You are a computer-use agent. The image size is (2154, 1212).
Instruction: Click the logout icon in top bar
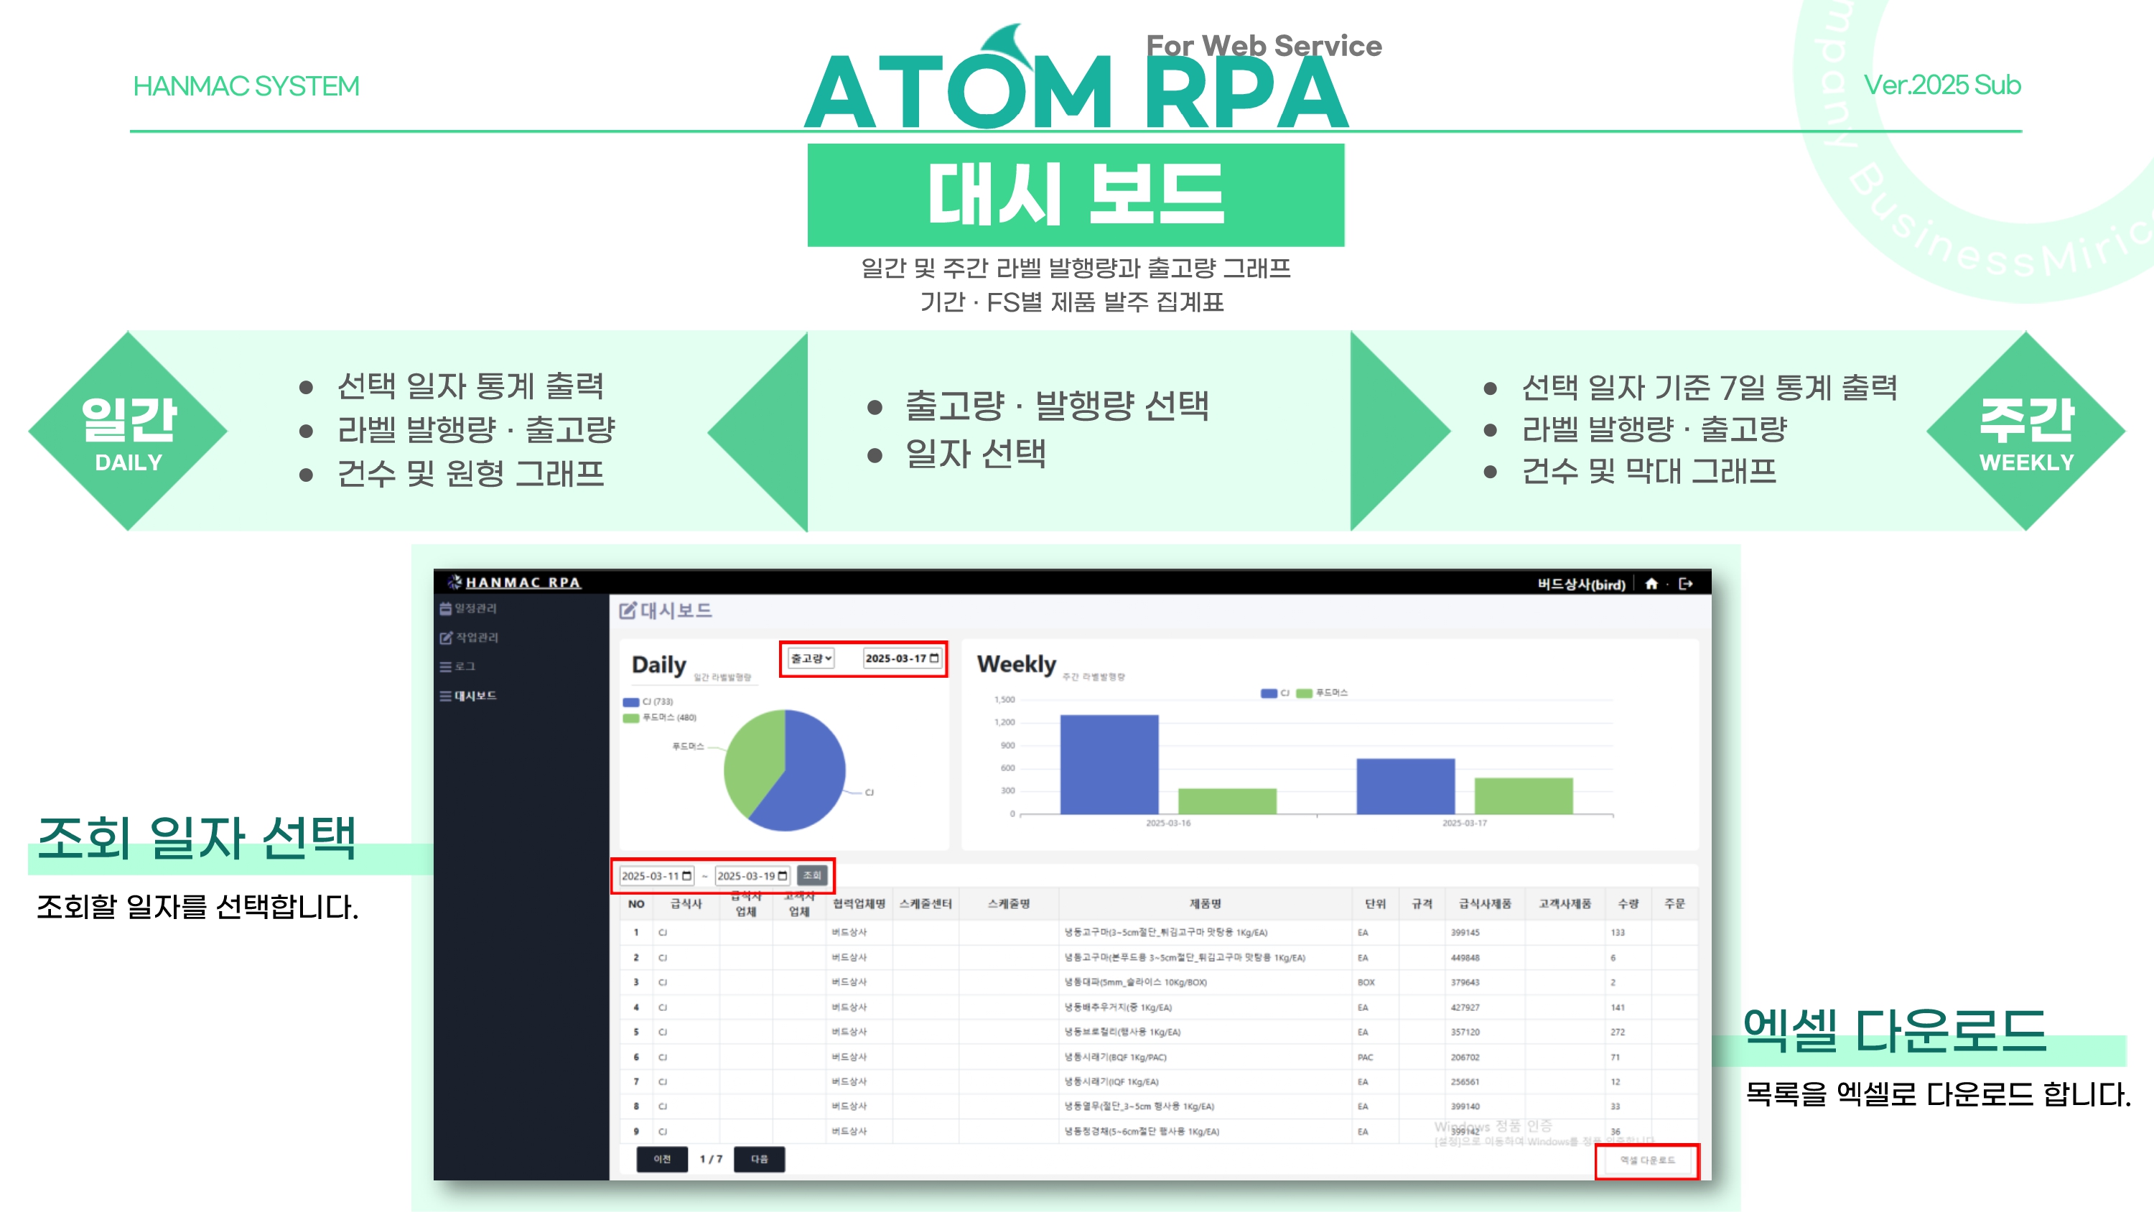pyautogui.click(x=1685, y=584)
